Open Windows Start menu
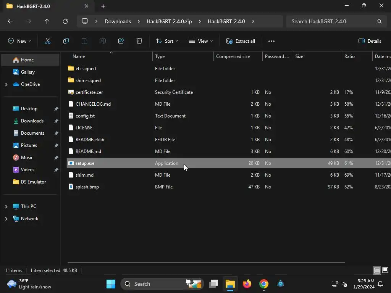391x293 pixels. pyautogui.click(x=111, y=284)
